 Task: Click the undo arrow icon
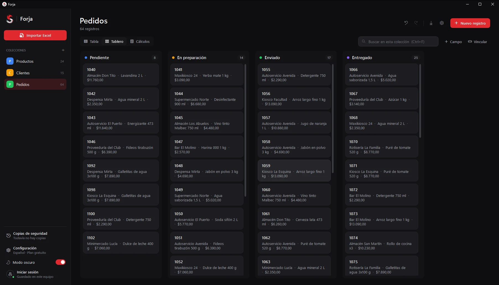click(406, 23)
